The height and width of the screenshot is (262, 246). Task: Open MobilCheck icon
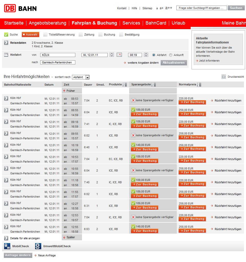pos(7,246)
